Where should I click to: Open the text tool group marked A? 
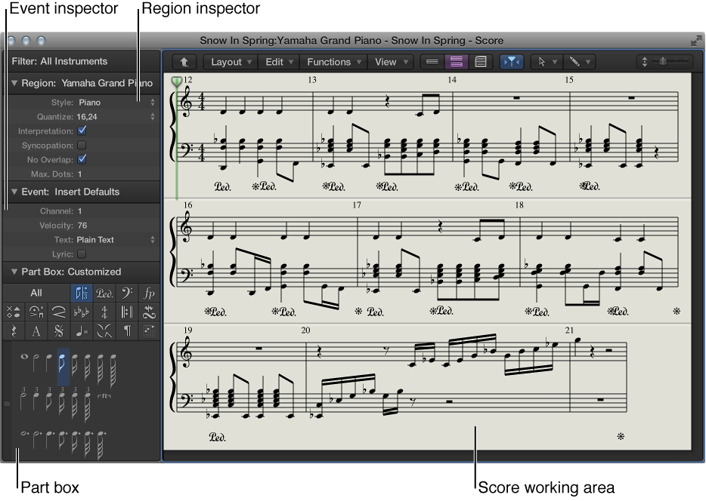coord(36,330)
